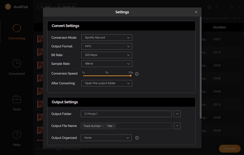
Task: Expand the Bit Rate dropdown showing 320 kbps
Action: [x=107, y=55]
